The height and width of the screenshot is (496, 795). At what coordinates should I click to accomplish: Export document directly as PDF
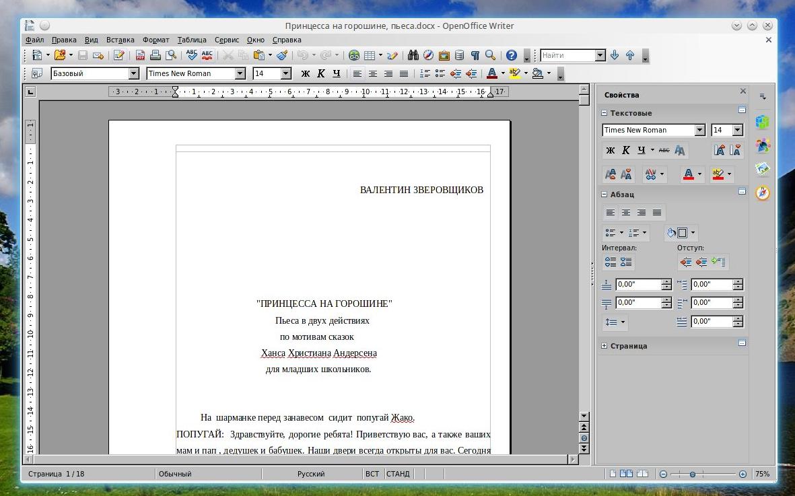(140, 56)
